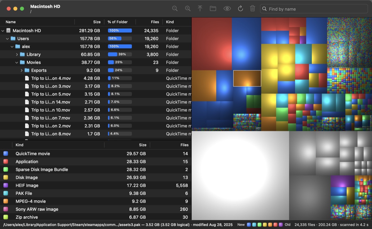The image size is (372, 229).
Task: Sort the tree by the upper Files header
Action: [x=155, y=22]
